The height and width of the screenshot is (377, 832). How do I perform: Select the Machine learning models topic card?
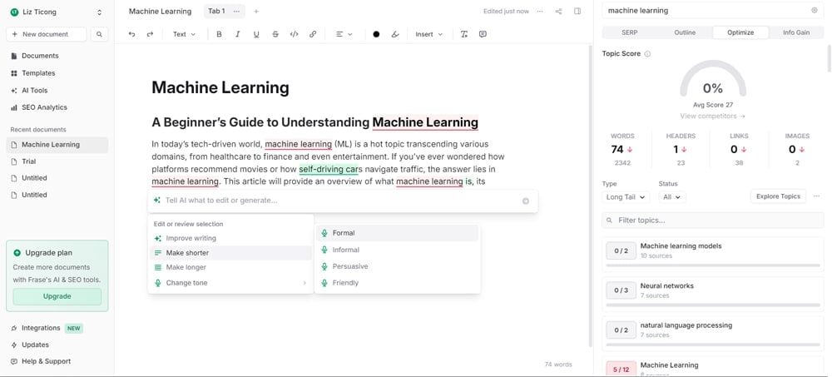pos(713,255)
